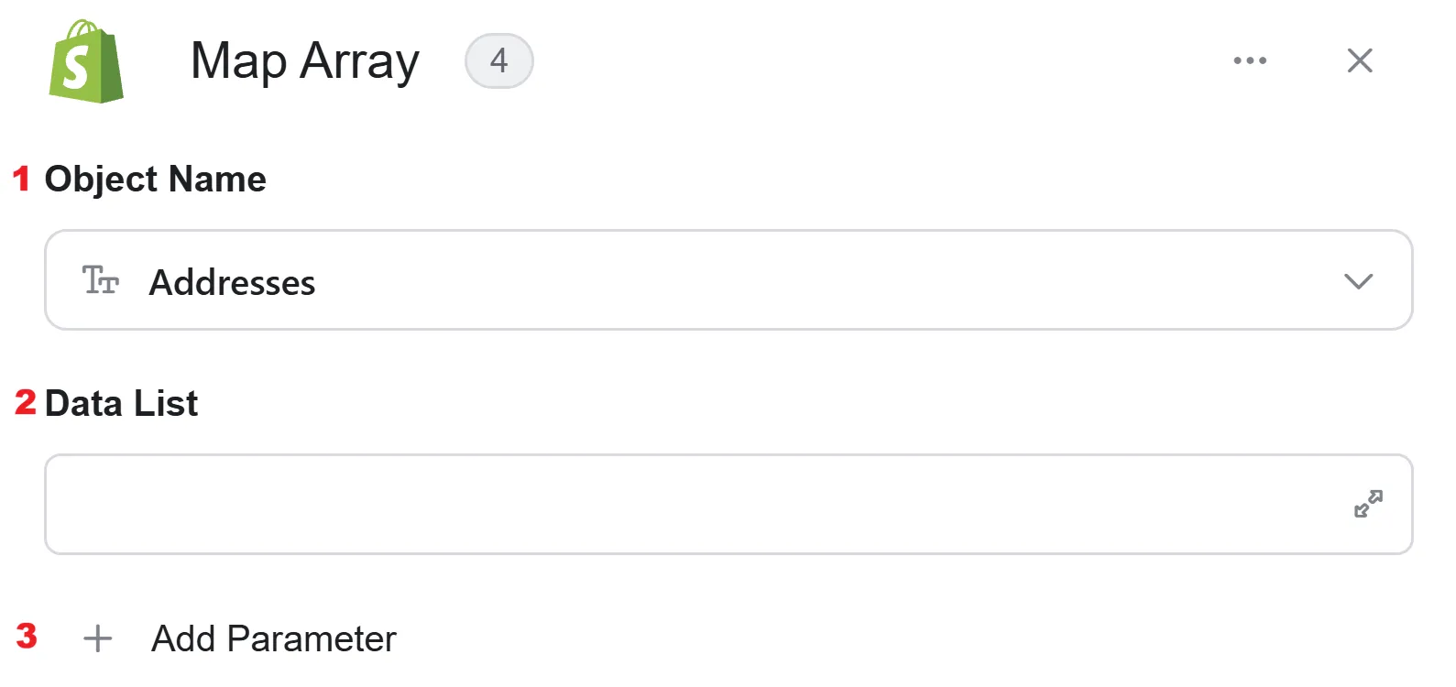Click the Tt text type icon
1456x687 pixels.
(x=101, y=280)
